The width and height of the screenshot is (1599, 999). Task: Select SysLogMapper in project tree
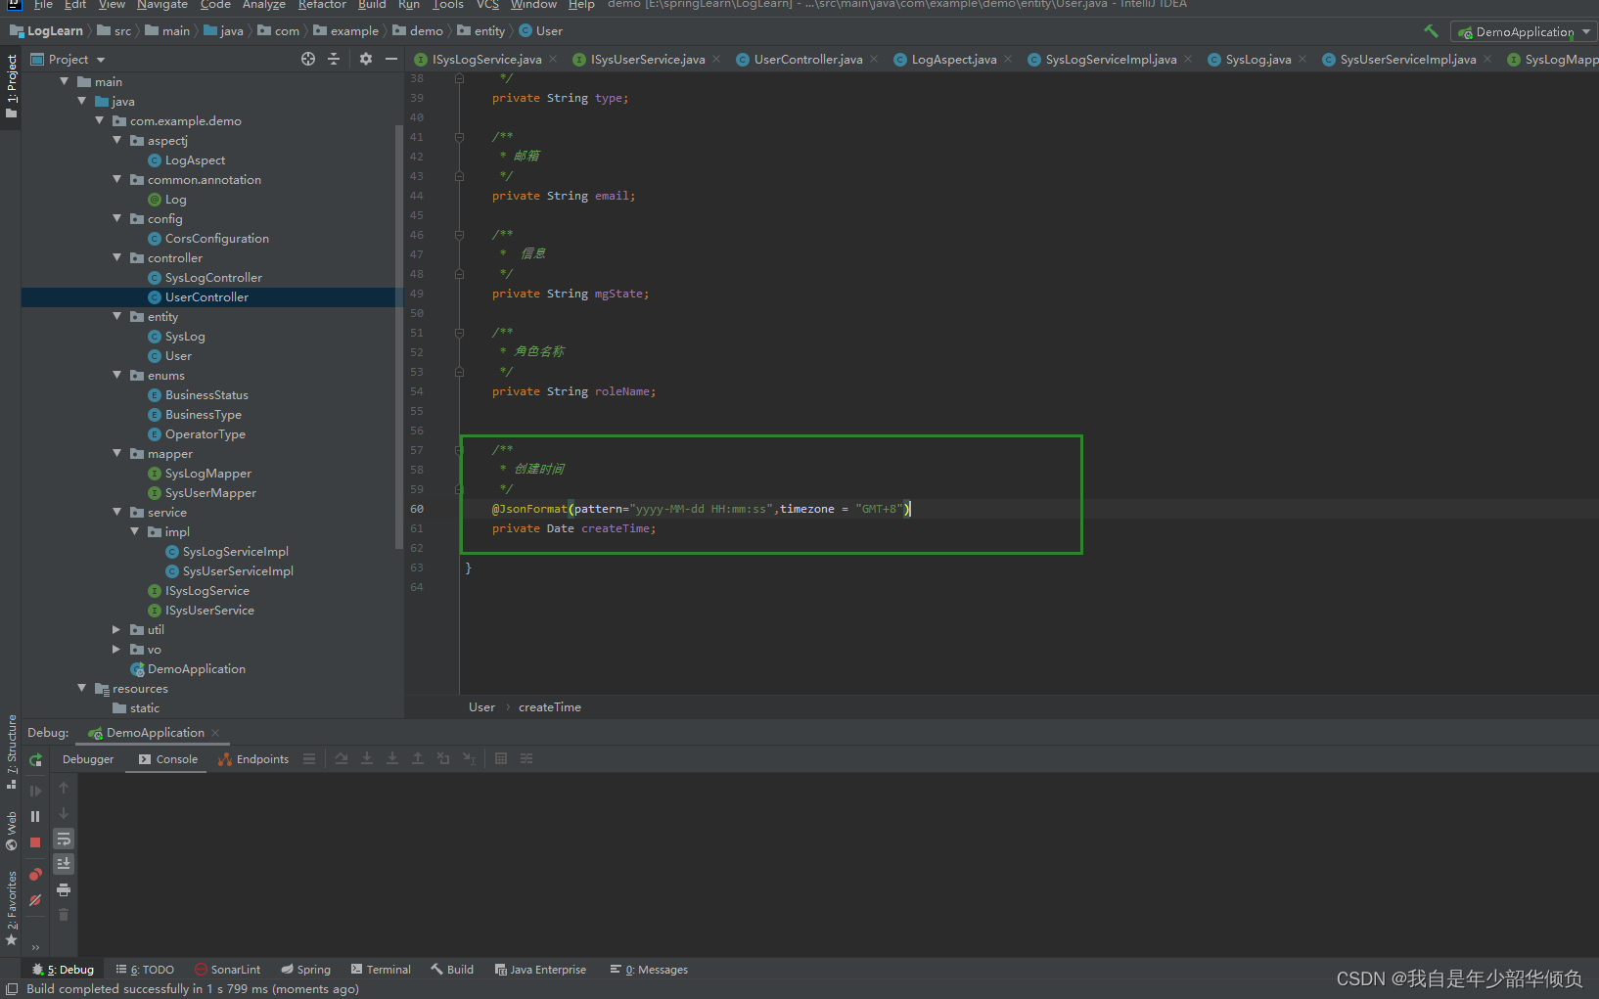[207, 474]
